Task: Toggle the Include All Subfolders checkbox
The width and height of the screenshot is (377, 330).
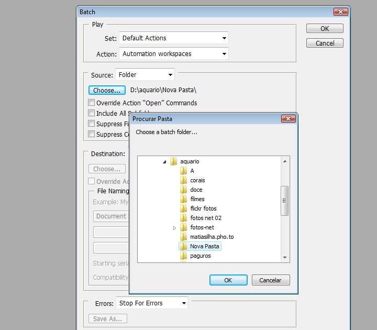Action: (x=92, y=113)
